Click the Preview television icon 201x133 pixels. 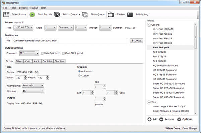(x=111, y=14)
